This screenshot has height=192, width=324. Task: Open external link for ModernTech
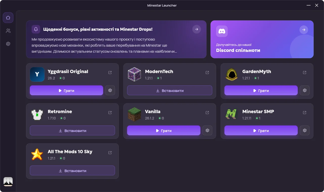pos(207,73)
